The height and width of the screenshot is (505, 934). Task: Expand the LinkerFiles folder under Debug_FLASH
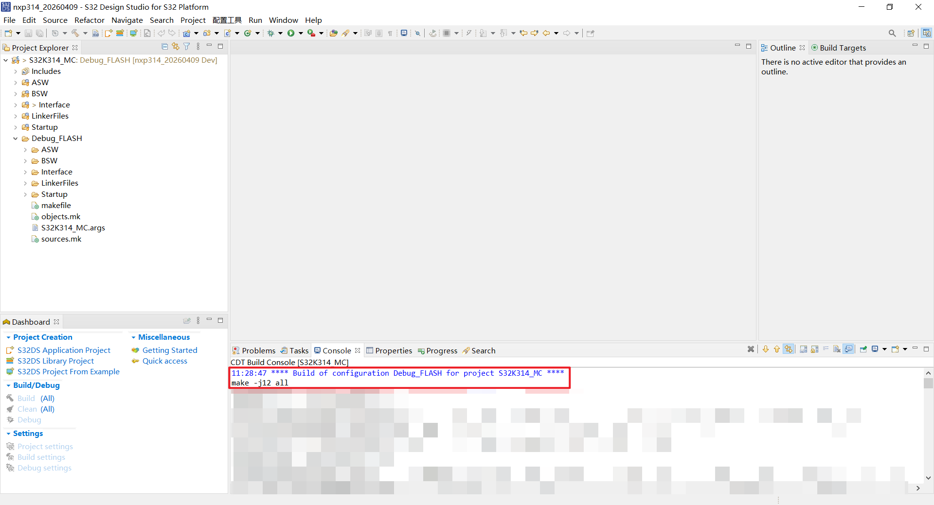tap(25, 183)
